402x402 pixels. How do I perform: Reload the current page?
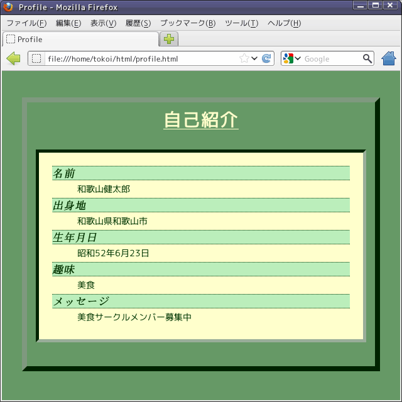[266, 59]
